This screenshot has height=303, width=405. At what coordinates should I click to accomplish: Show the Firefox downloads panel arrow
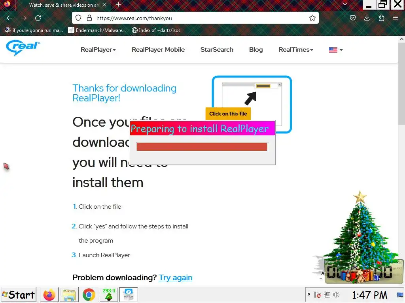coord(367,18)
